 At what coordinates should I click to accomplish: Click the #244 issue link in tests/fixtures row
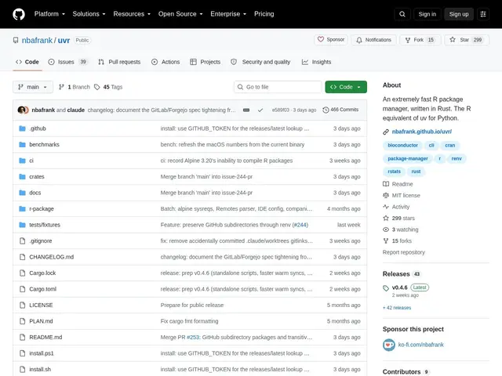(x=300, y=225)
